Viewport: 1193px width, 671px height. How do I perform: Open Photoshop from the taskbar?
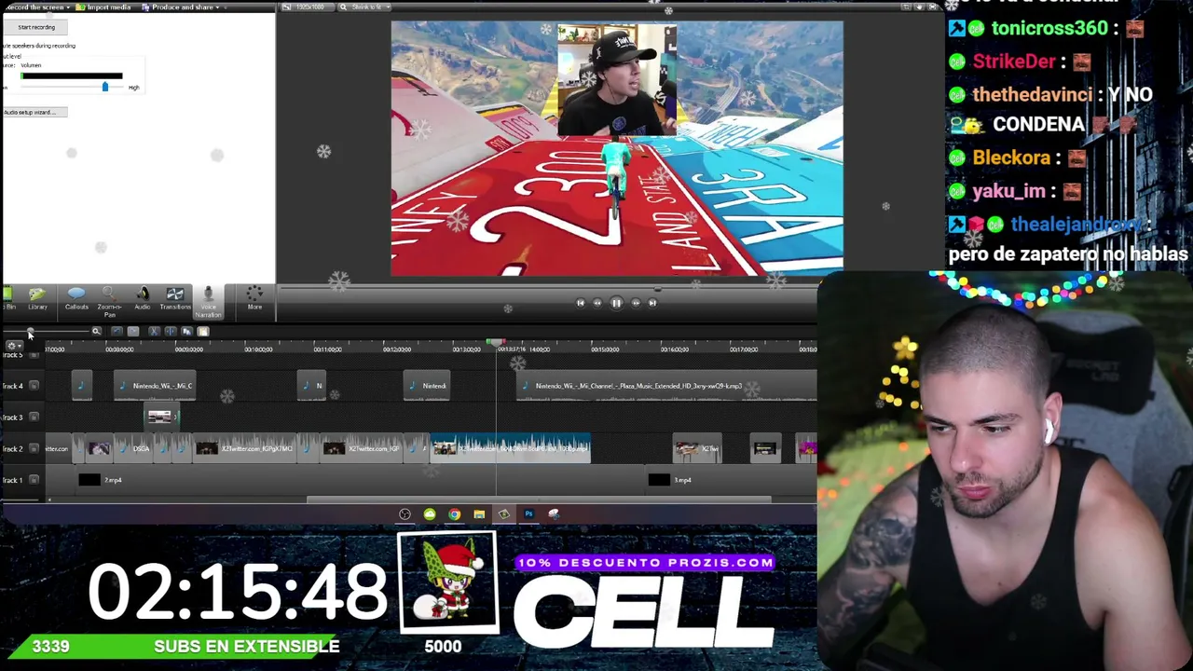[x=528, y=514]
